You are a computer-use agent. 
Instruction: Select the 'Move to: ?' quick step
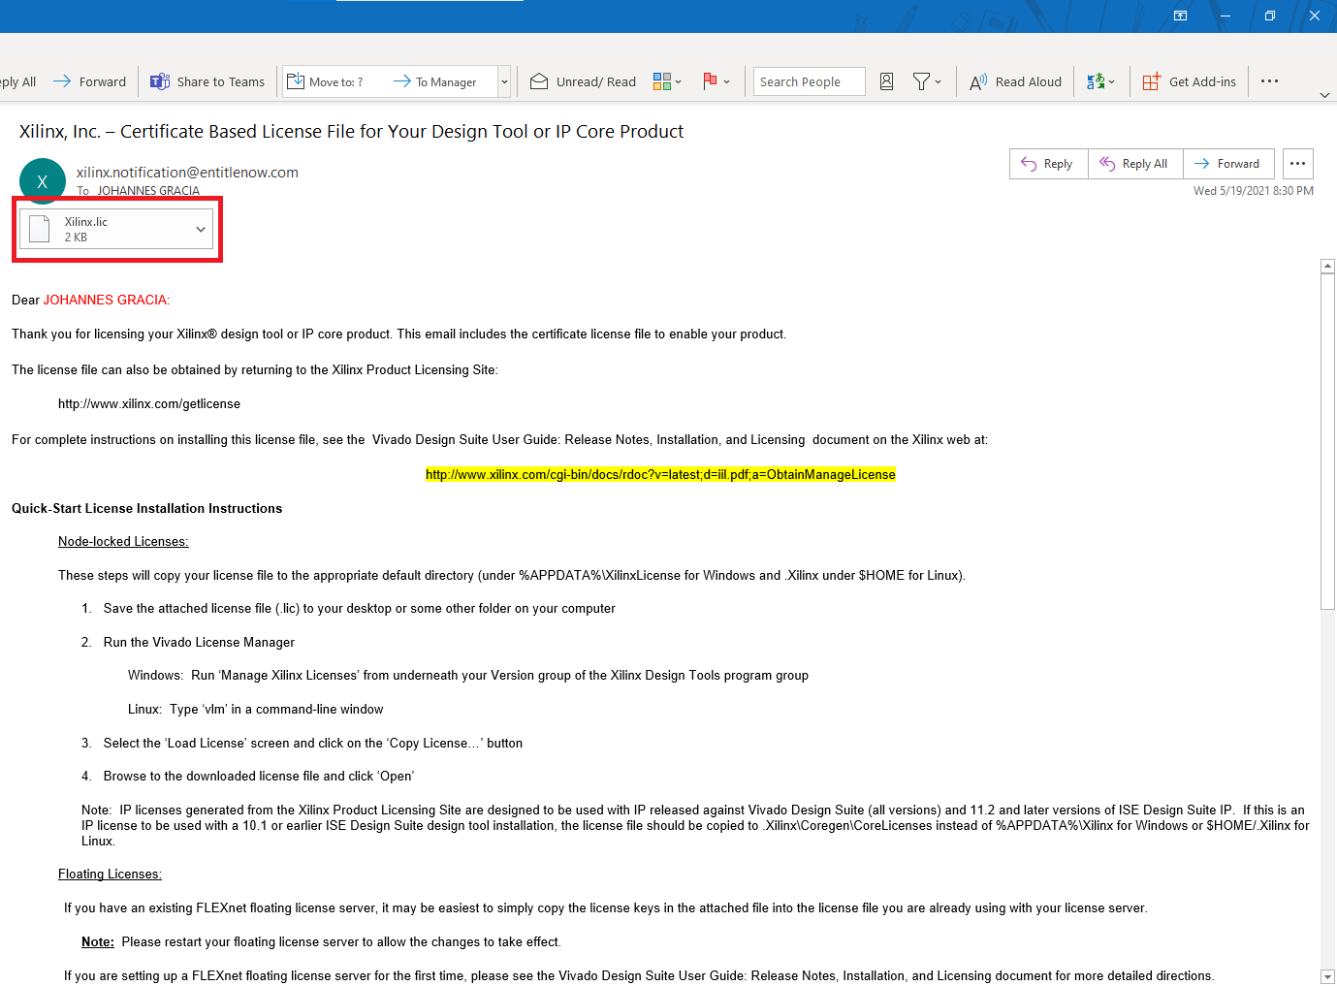pos(326,81)
